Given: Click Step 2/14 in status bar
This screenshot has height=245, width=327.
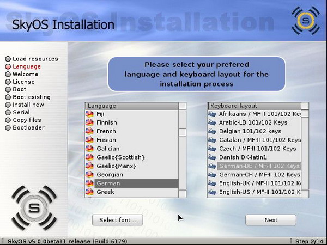Looking at the screenshot, I should coord(309,241).
